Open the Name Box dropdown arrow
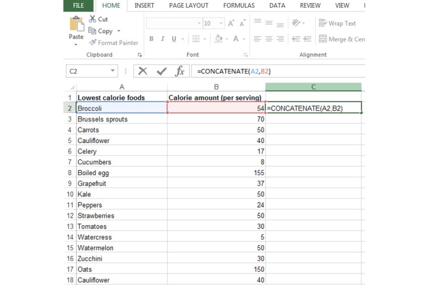428x285 pixels. click(x=113, y=71)
